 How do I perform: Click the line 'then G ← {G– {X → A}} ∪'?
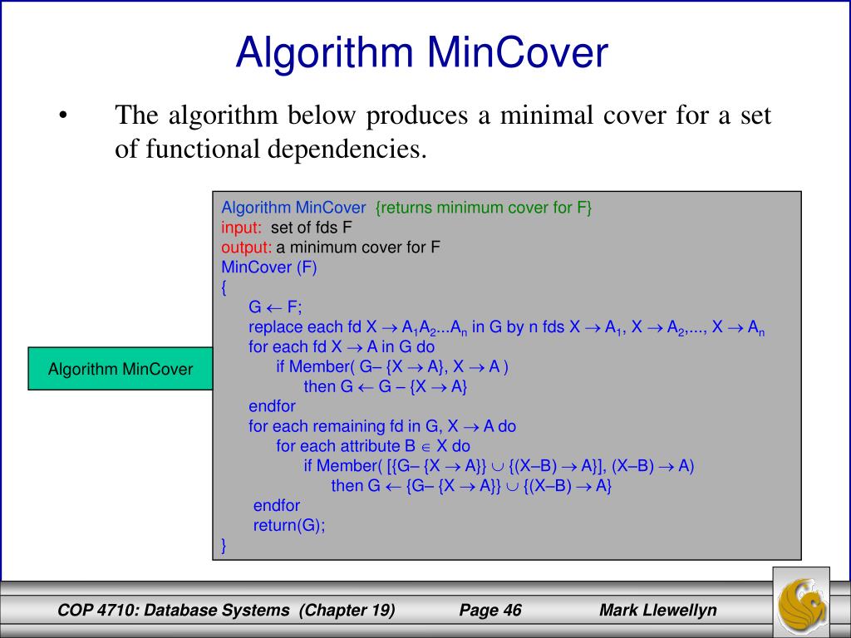pyautogui.click(x=472, y=485)
